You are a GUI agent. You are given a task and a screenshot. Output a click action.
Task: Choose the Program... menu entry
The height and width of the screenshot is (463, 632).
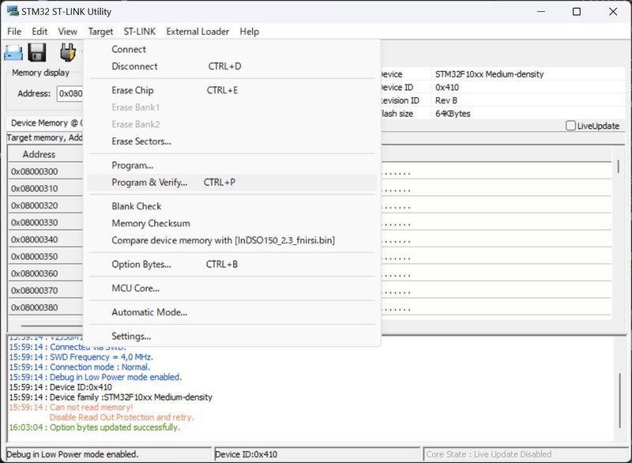(232, 165)
